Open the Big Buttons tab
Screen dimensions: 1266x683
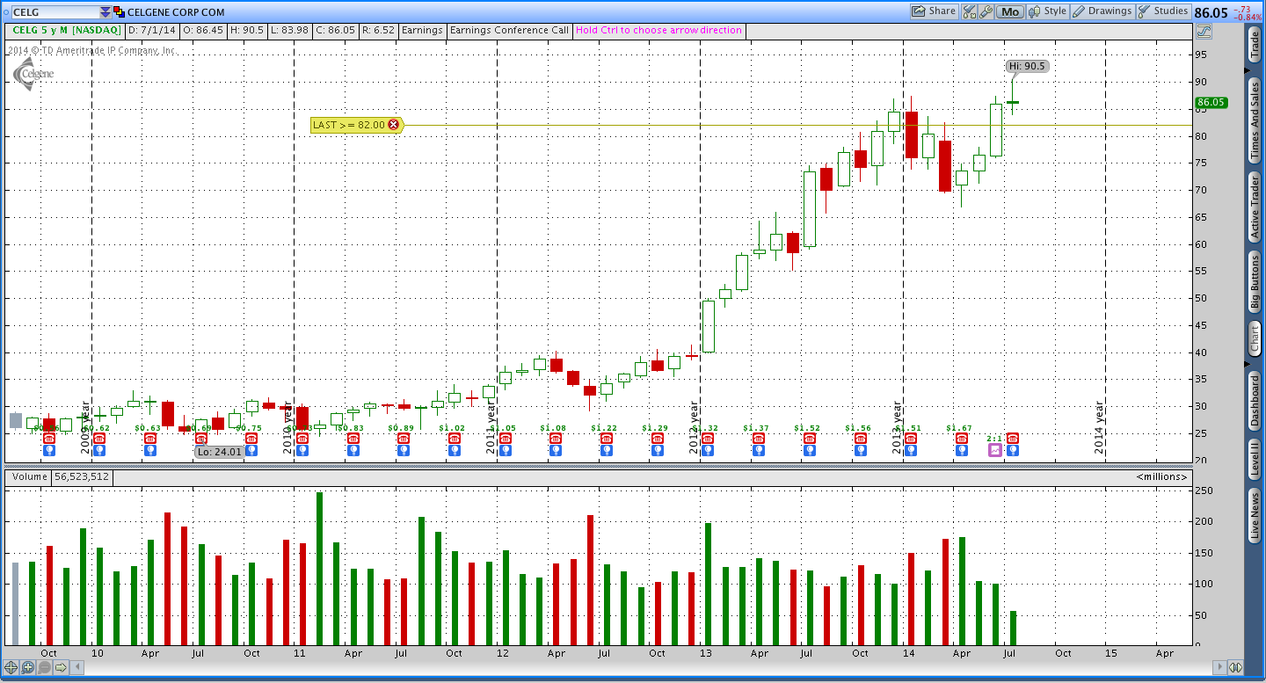click(x=1255, y=282)
